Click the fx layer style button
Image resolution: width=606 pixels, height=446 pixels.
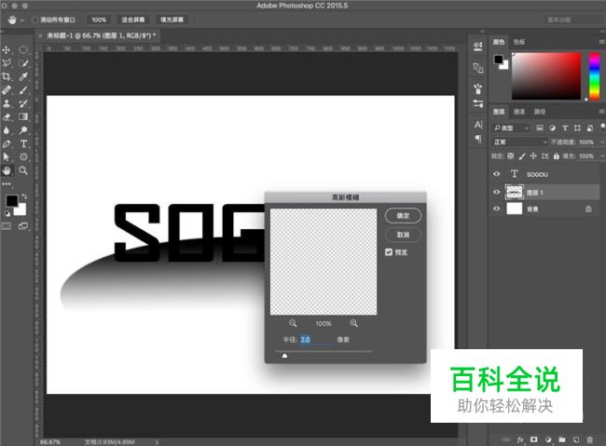tap(520, 439)
